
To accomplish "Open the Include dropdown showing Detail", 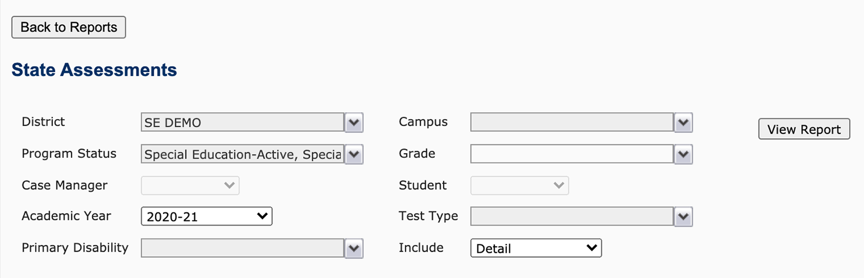I will pyautogui.click(x=536, y=249).
